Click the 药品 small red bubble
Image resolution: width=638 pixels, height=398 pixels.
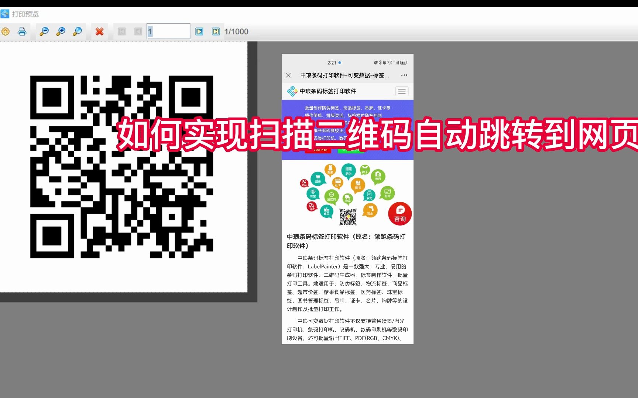click(x=304, y=183)
